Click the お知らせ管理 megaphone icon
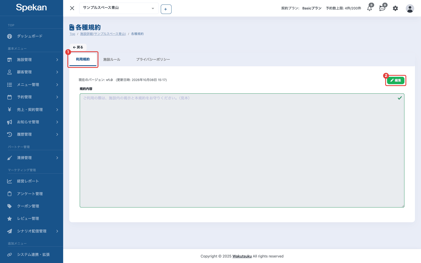 [x=9, y=122]
